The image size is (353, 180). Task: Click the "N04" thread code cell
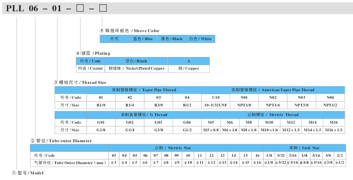click(x=330, y=97)
